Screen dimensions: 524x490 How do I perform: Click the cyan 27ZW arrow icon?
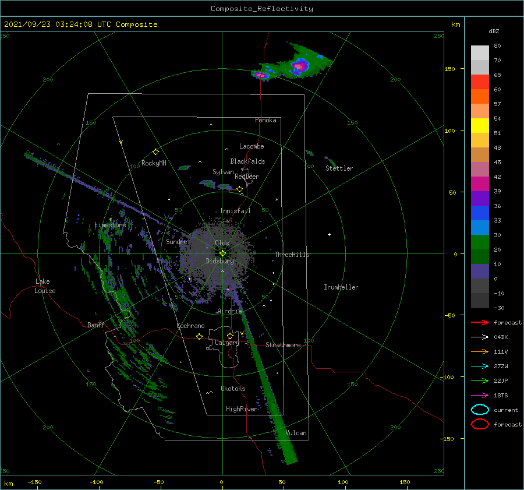point(480,366)
